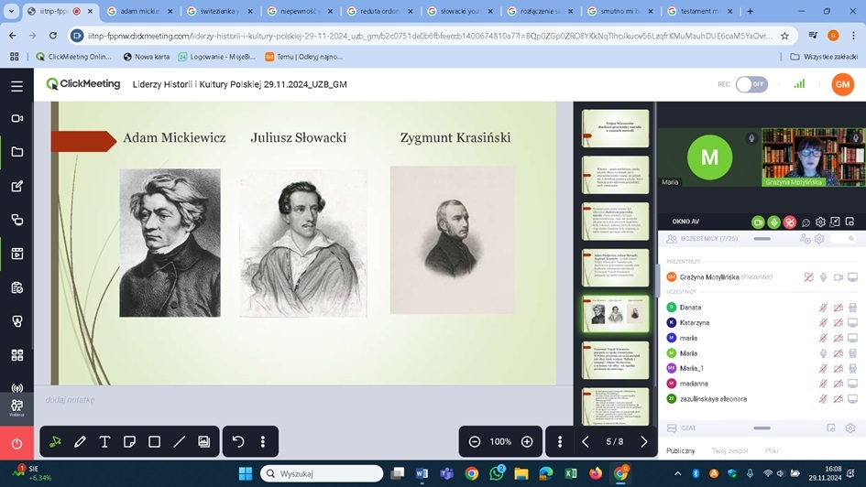Open the ClickMeeting hamburger menu

(16, 86)
